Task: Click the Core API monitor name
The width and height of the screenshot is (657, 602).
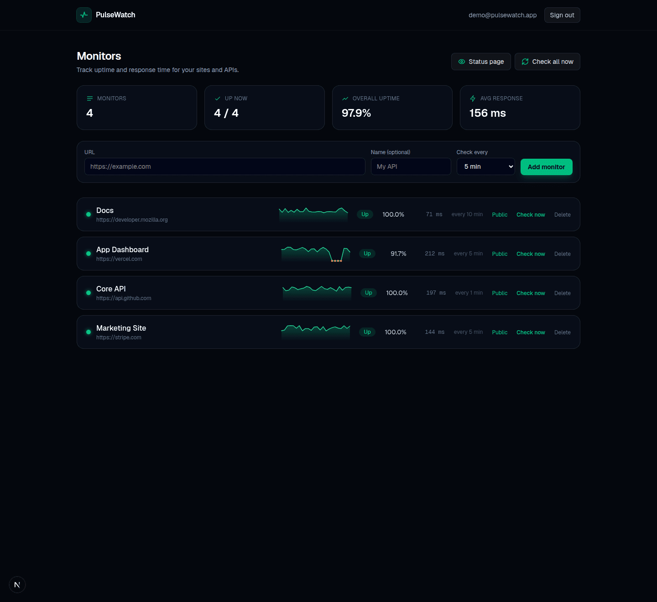Action: [x=111, y=289]
